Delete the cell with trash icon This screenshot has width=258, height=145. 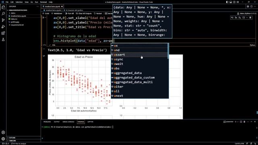tap(250, 18)
